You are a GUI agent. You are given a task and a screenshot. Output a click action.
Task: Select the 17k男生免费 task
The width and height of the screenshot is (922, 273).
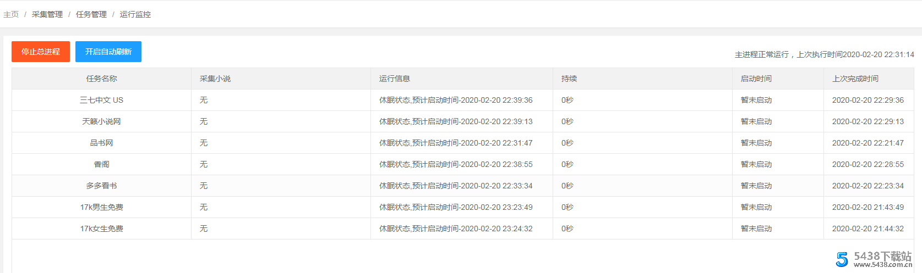[x=101, y=207]
